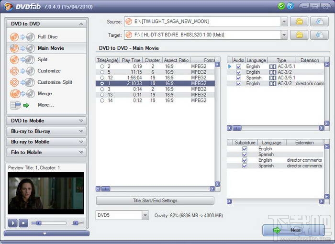Open the blue question mark help icon

[x=290, y=6]
